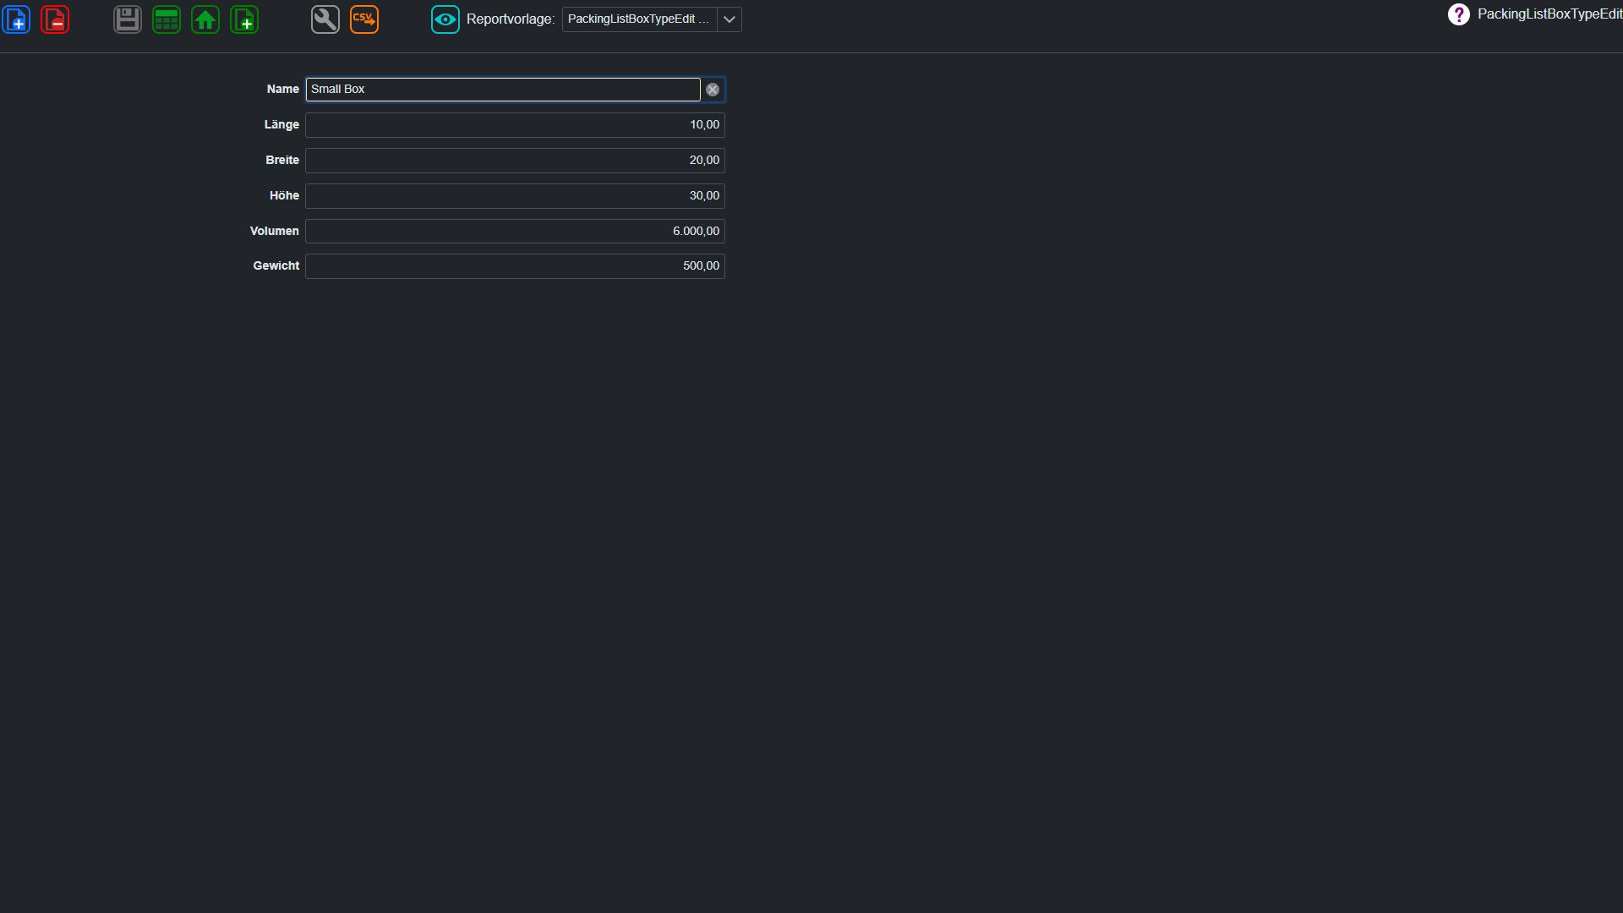The height and width of the screenshot is (913, 1623).
Task: Focus the Höhe input field
Action: click(x=515, y=196)
